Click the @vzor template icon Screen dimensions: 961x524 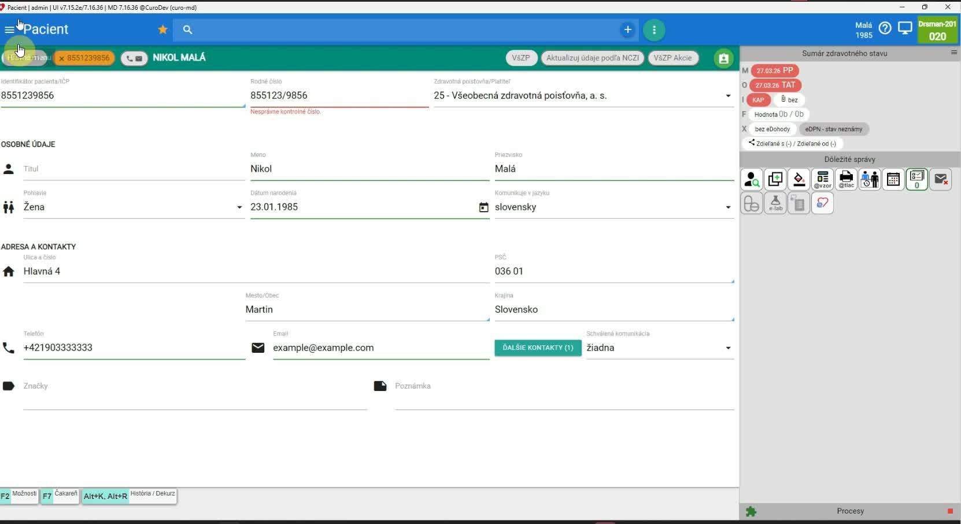click(x=822, y=180)
